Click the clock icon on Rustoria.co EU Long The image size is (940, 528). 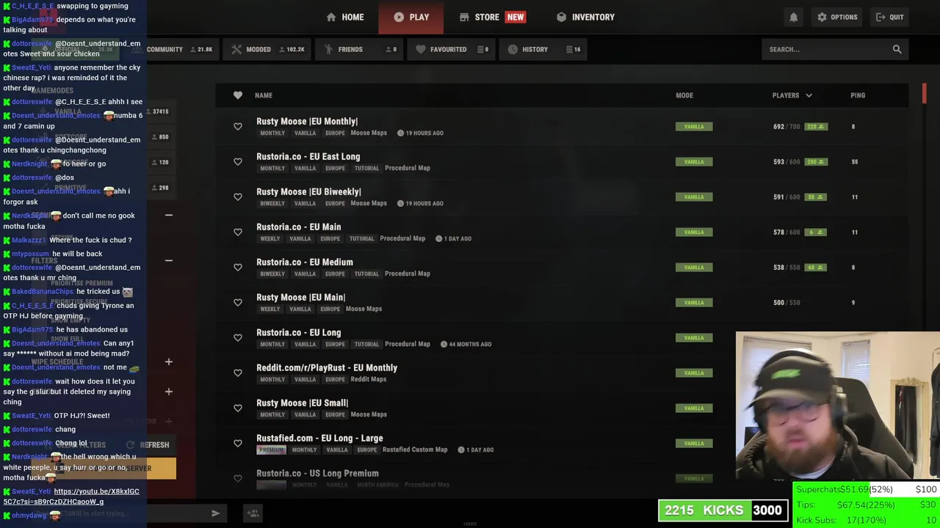(x=444, y=344)
